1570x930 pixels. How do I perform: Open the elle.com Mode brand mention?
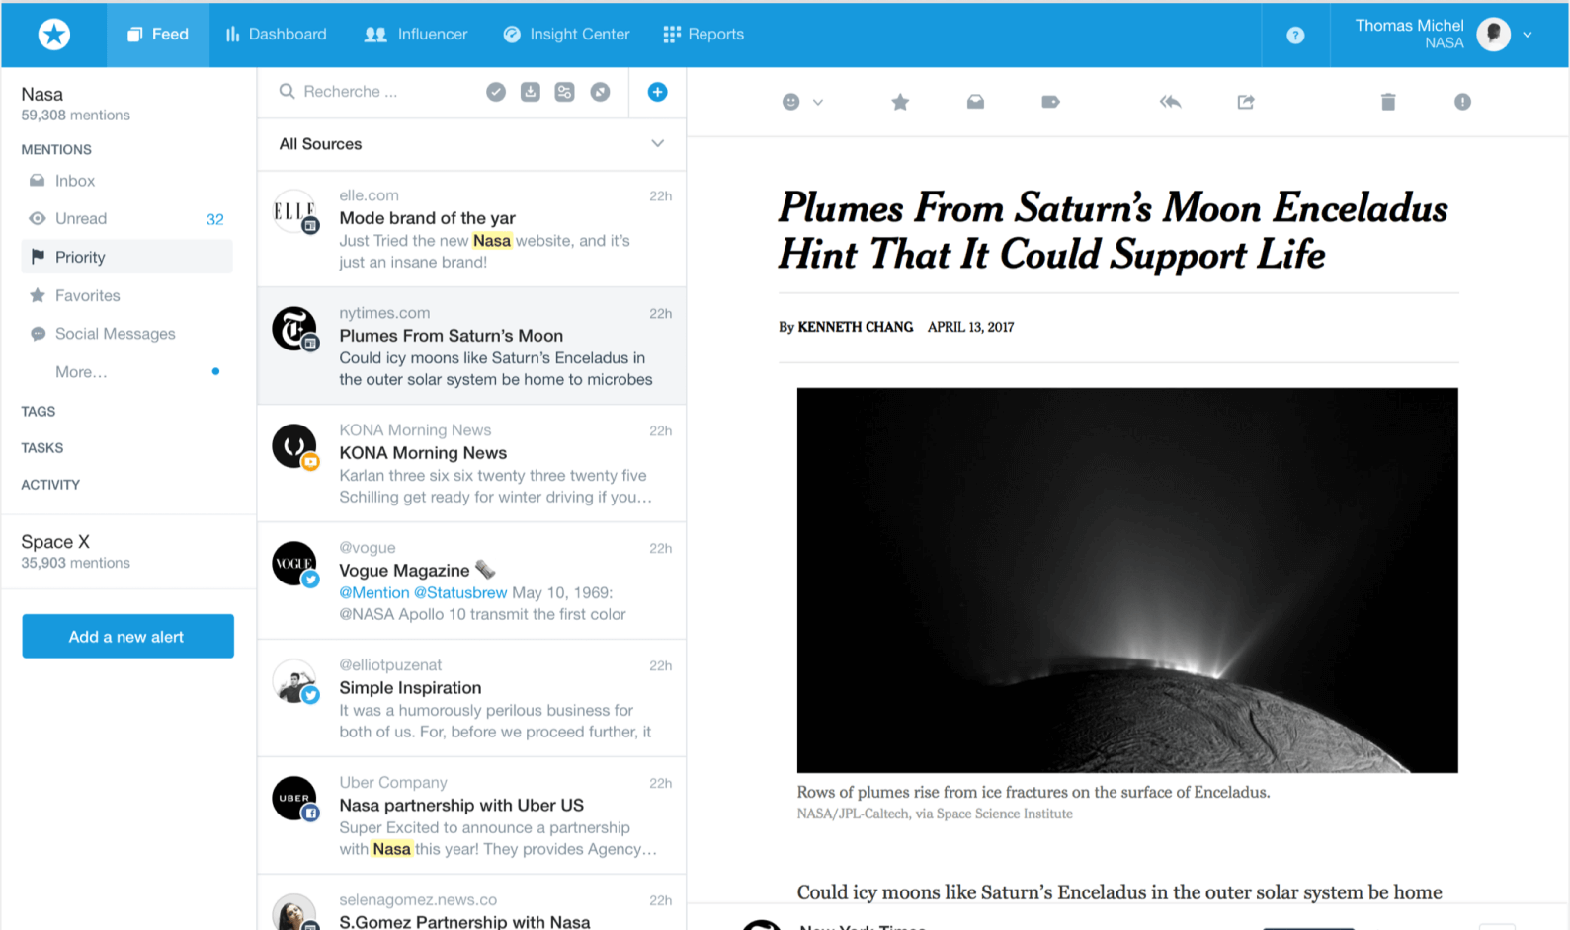click(x=472, y=229)
